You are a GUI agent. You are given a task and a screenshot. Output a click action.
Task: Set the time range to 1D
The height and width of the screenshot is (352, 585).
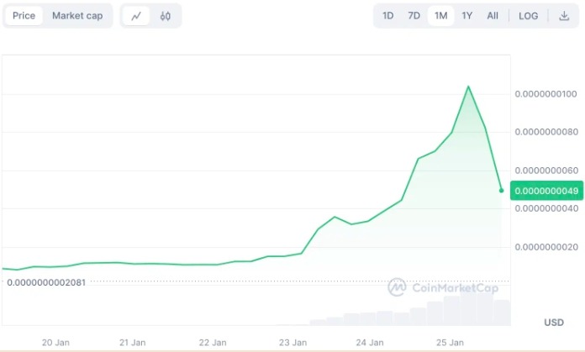click(x=388, y=16)
